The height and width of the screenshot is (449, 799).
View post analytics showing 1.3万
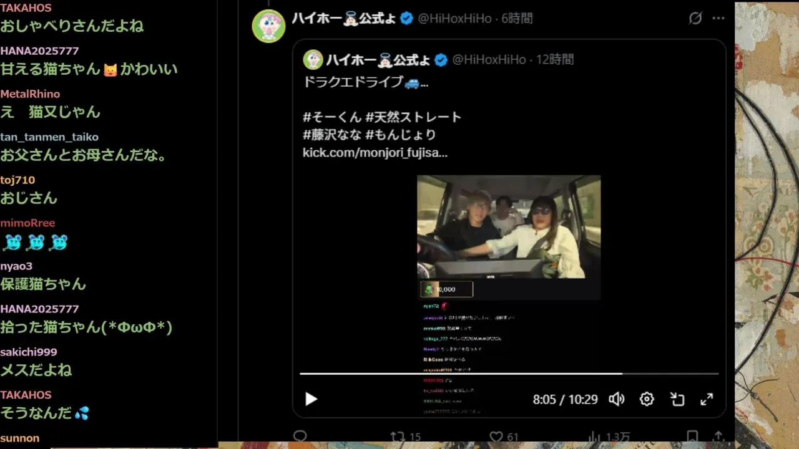(609, 437)
